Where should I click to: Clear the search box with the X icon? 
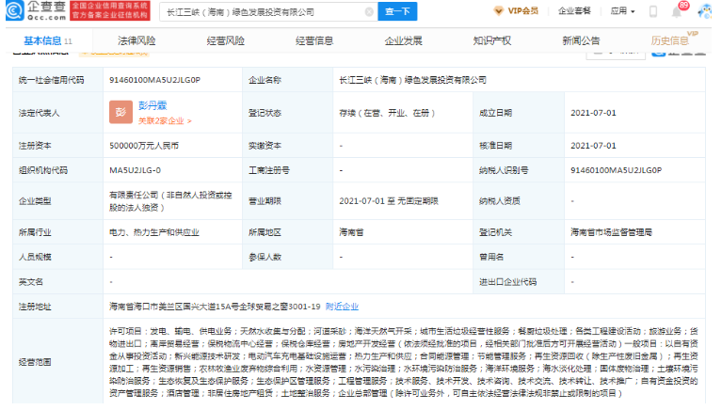click(x=369, y=12)
